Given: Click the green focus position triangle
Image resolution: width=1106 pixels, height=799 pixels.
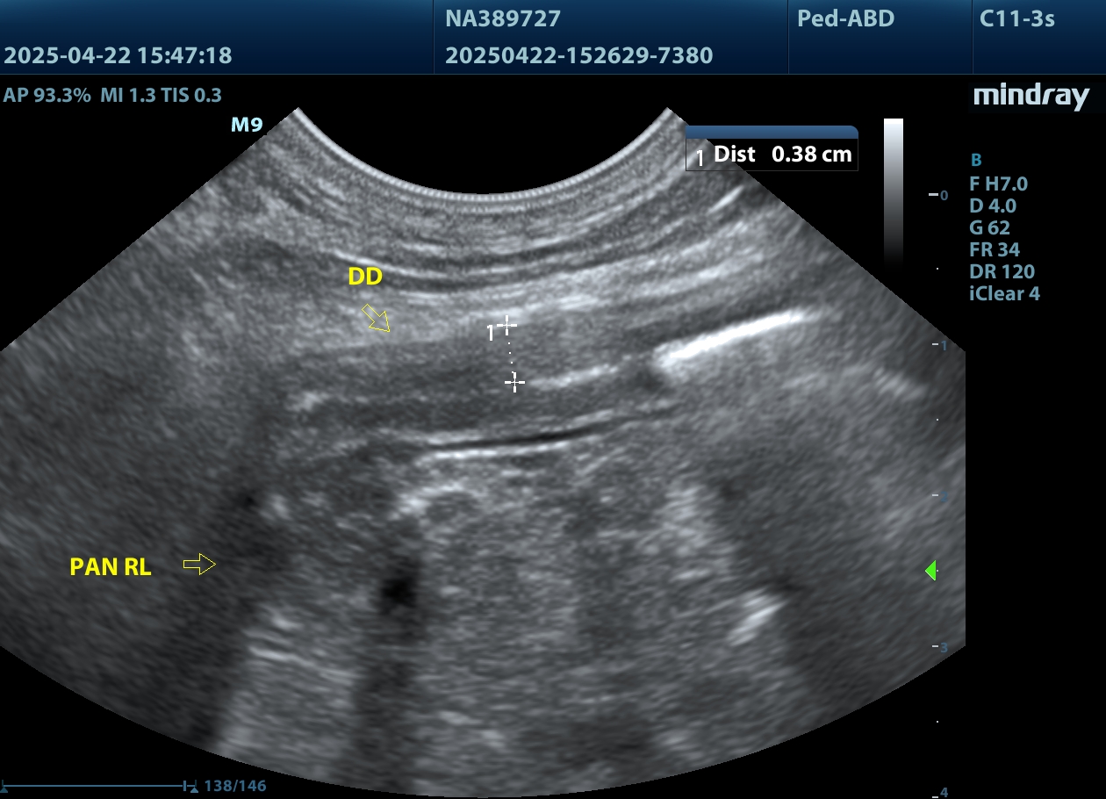Looking at the screenshot, I should (x=930, y=571).
